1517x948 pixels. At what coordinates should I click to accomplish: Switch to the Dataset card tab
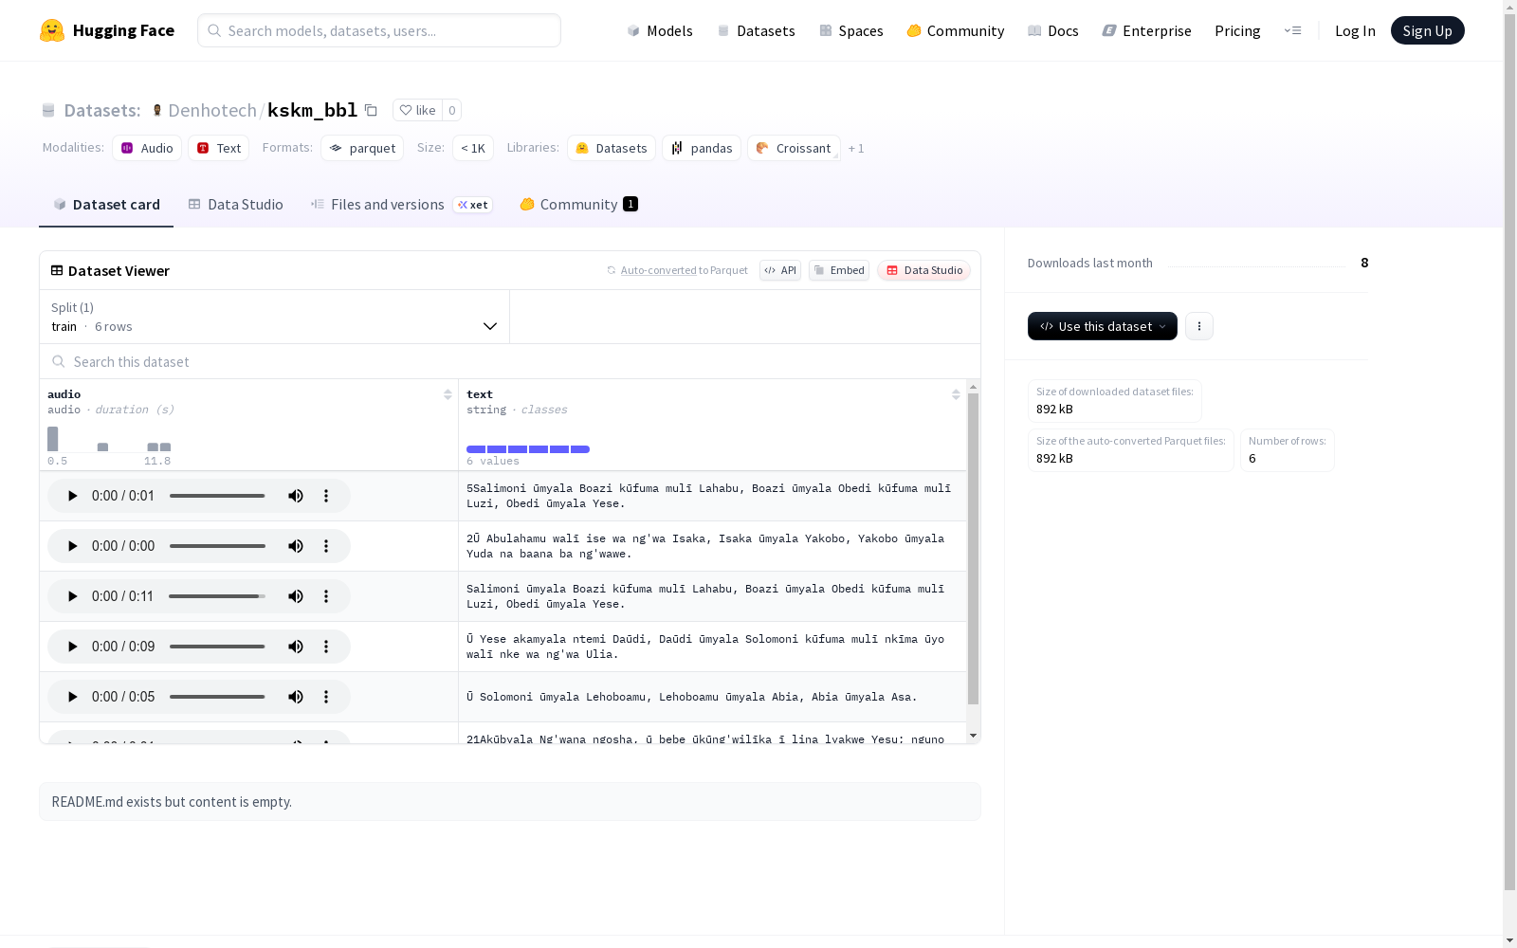coord(106,205)
